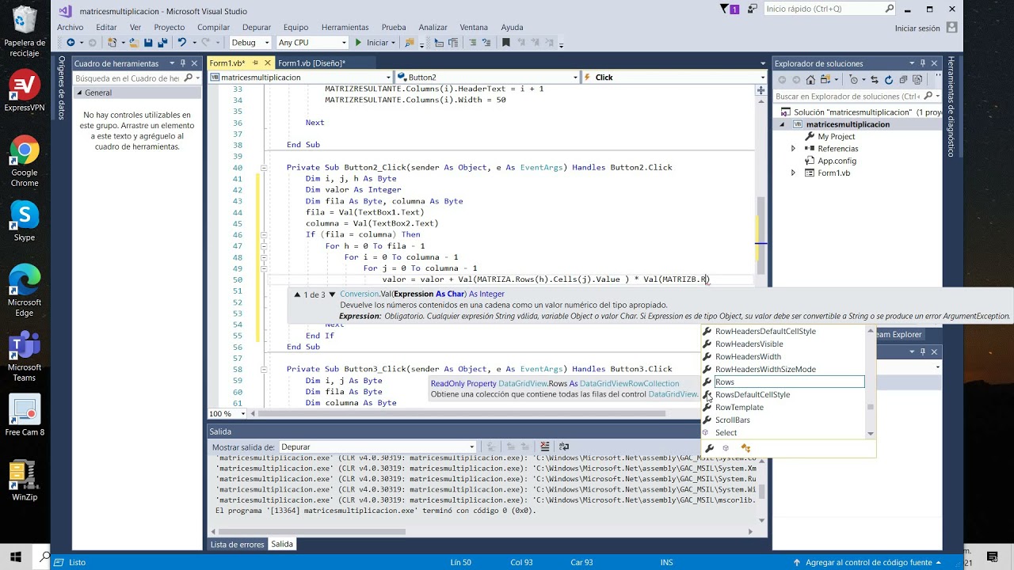Switch to the Lista de errores tab
The height and width of the screenshot is (570, 1014).
(237, 544)
